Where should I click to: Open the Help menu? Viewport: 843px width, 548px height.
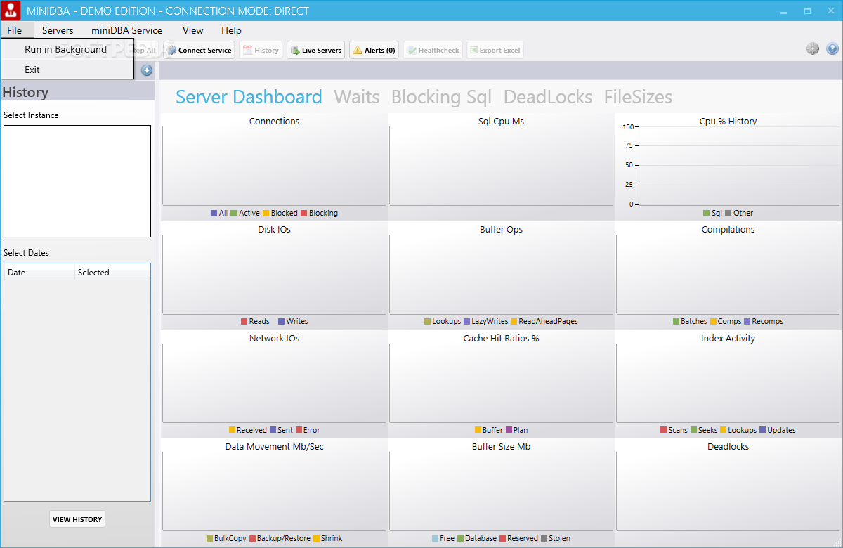coord(231,30)
